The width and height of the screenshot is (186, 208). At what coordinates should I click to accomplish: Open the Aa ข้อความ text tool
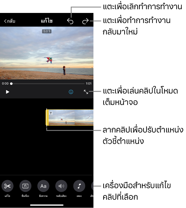click(x=43, y=186)
